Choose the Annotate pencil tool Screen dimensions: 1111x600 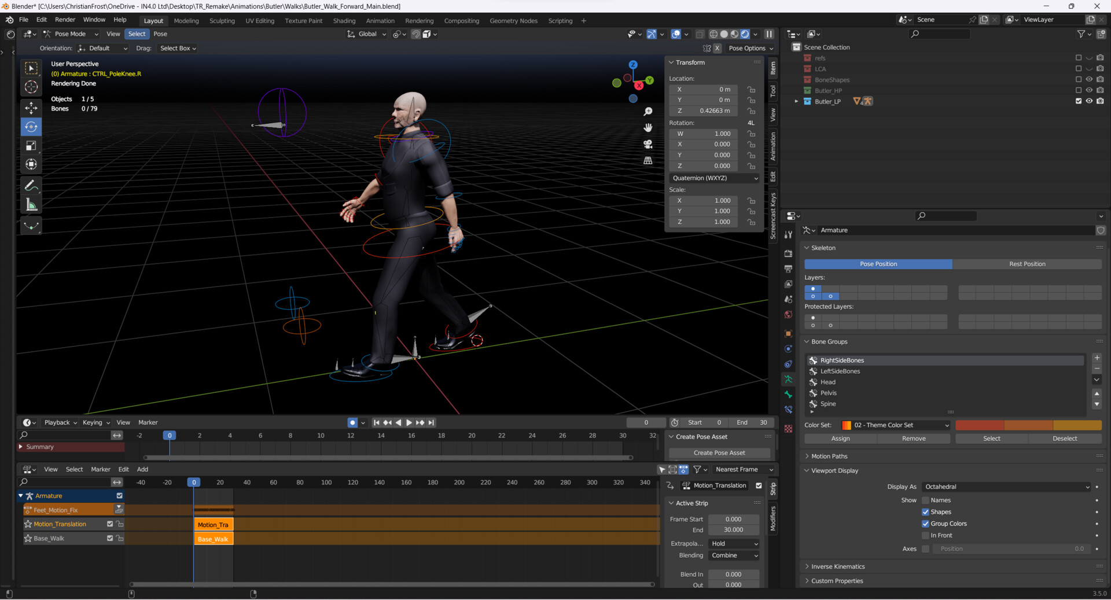click(x=31, y=186)
